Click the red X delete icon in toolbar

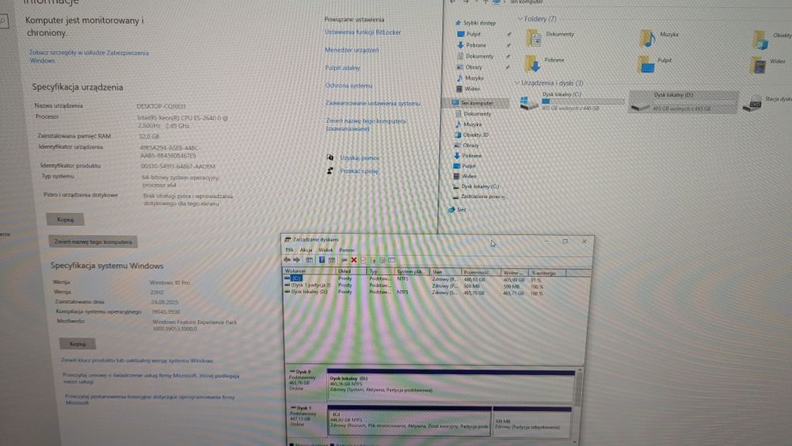pos(353,260)
